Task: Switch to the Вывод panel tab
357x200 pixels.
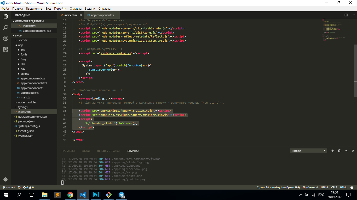Action: (85, 151)
